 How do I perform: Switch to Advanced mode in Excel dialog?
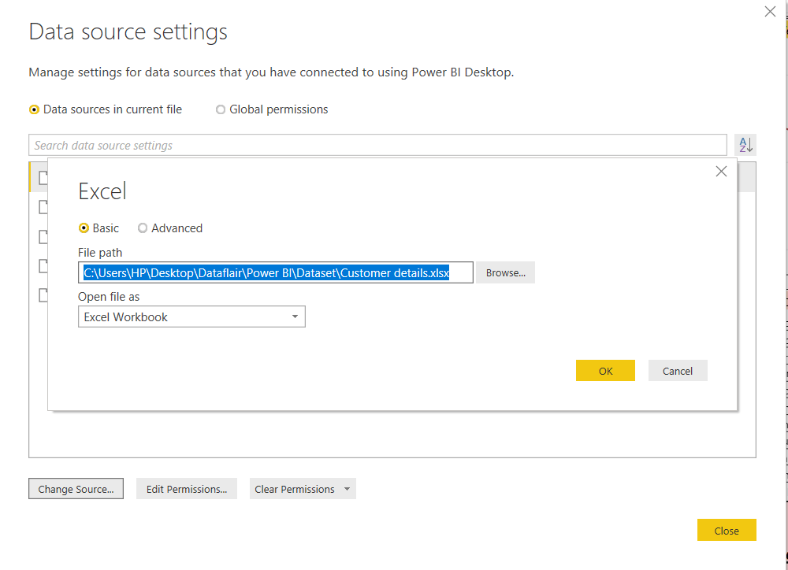[143, 228]
